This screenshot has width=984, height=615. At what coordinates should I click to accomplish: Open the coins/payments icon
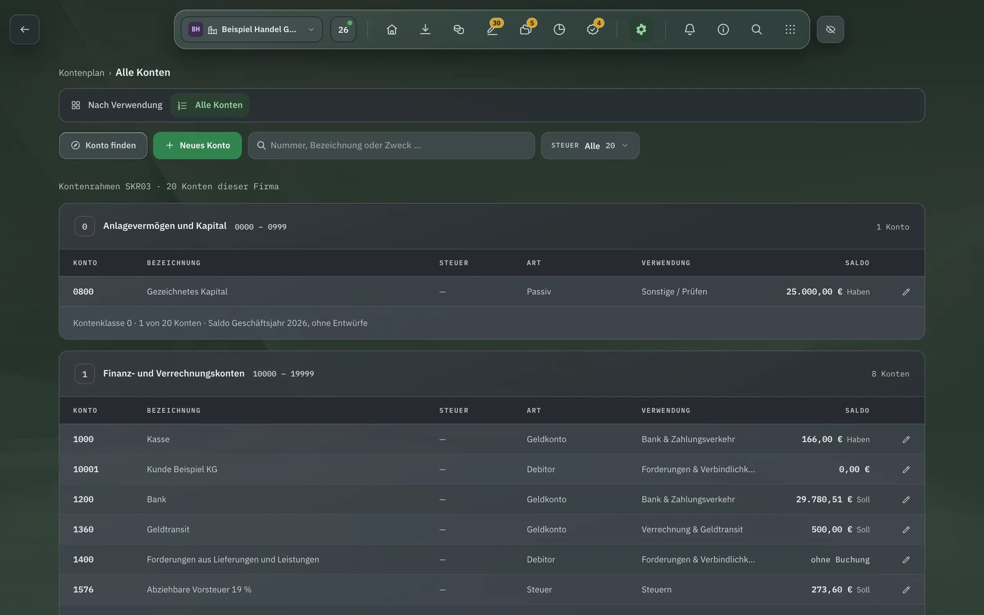click(x=458, y=29)
